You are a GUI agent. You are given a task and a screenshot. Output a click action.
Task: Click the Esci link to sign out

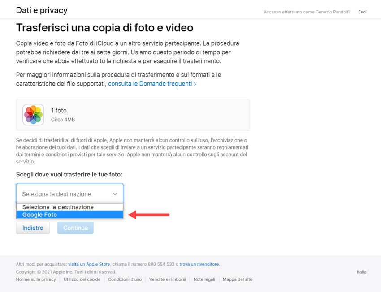coord(362,12)
